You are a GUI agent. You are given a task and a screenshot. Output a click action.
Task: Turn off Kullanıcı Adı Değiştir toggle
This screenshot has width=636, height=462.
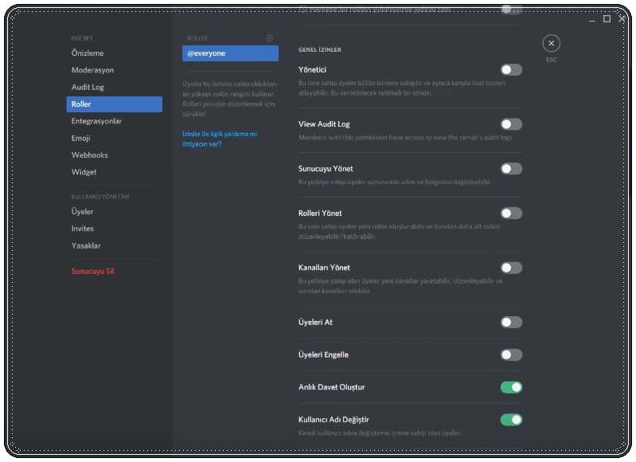[x=511, y=420]
